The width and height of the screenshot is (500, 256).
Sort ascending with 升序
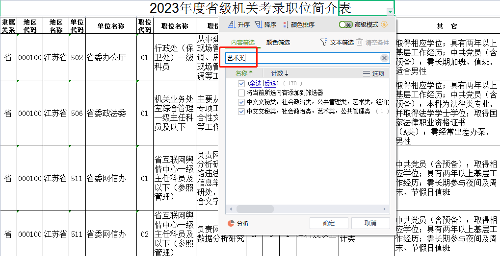[239, 24]
